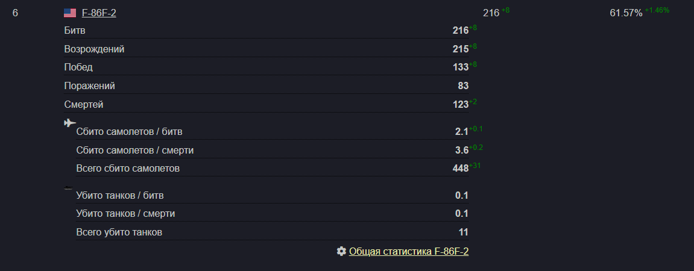
Task: Click the Битв stat row label
Action: click(75, 31)
